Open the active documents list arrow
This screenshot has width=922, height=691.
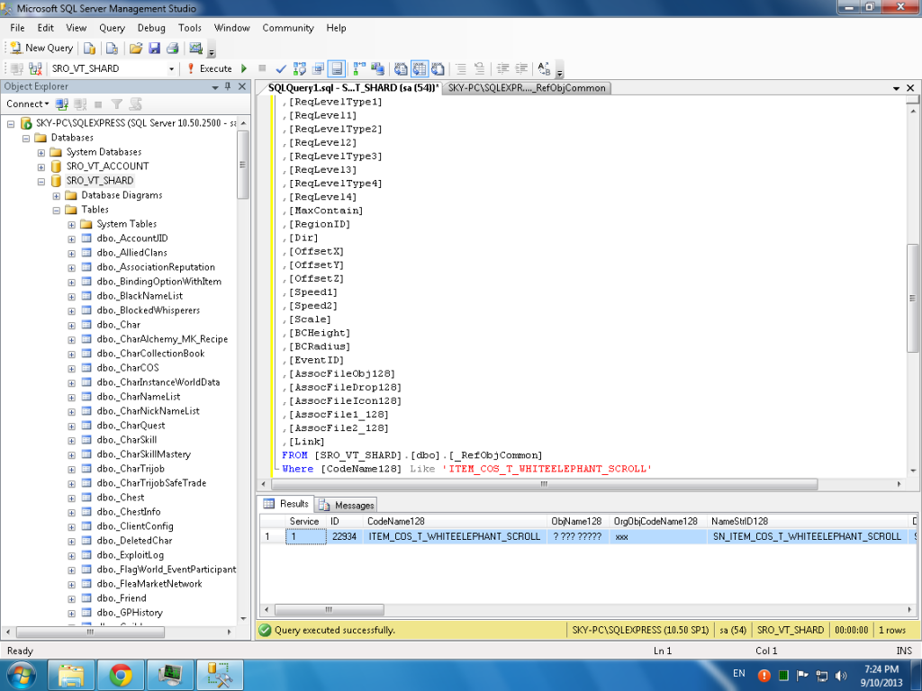pos(896,88)
